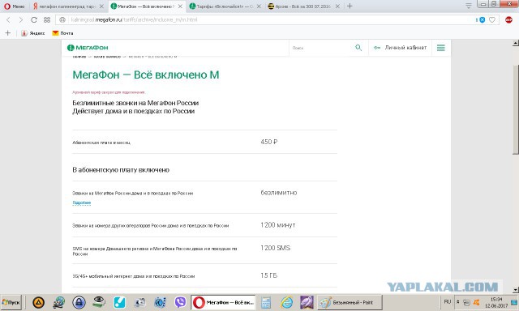Add page to bookmarks with heart icon
Screen dimensions: 519x311
point(492,19)
